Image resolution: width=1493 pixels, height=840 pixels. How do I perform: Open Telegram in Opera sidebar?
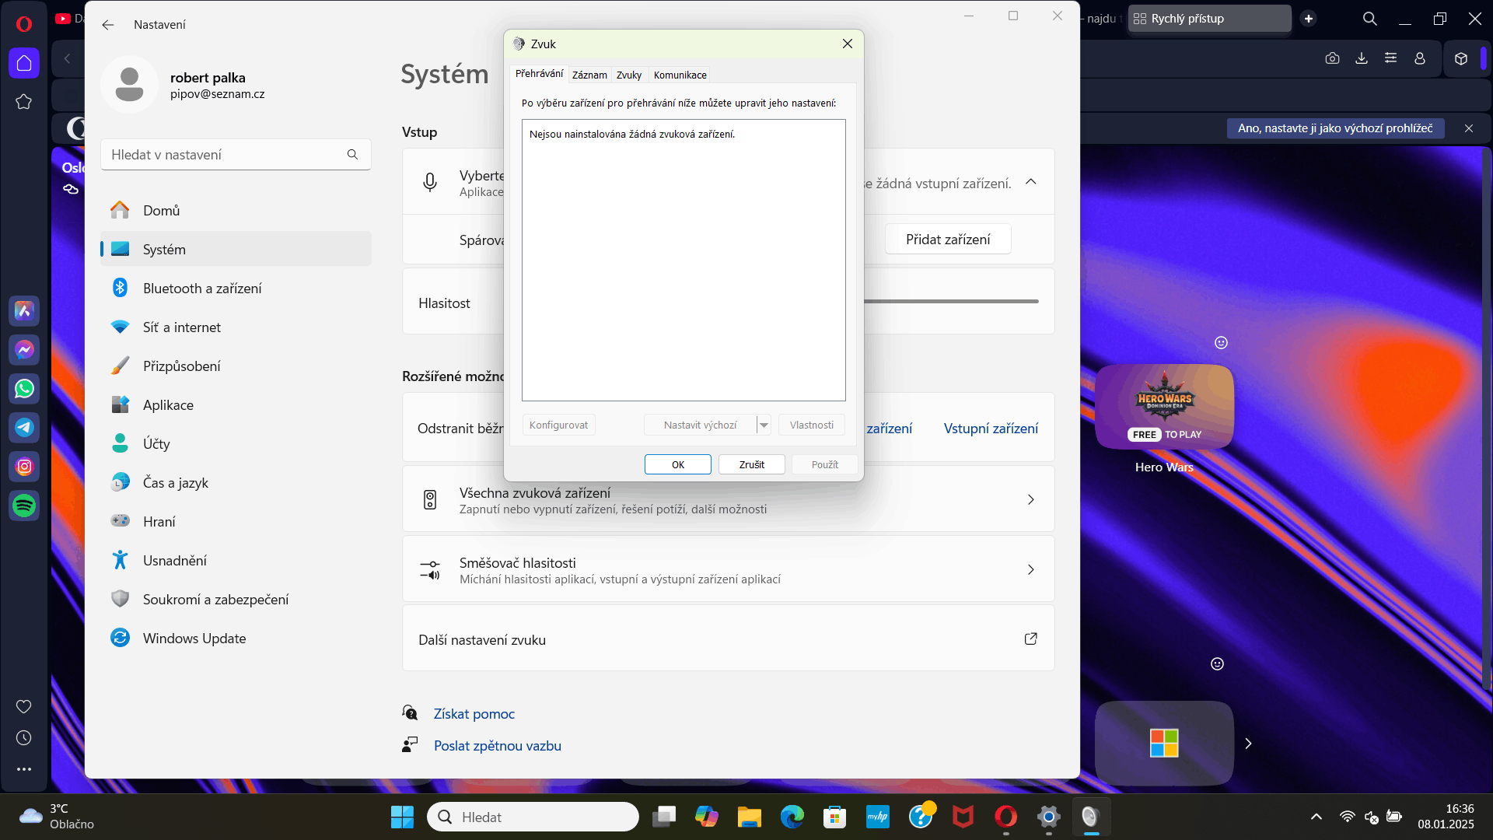pos(24,428)
